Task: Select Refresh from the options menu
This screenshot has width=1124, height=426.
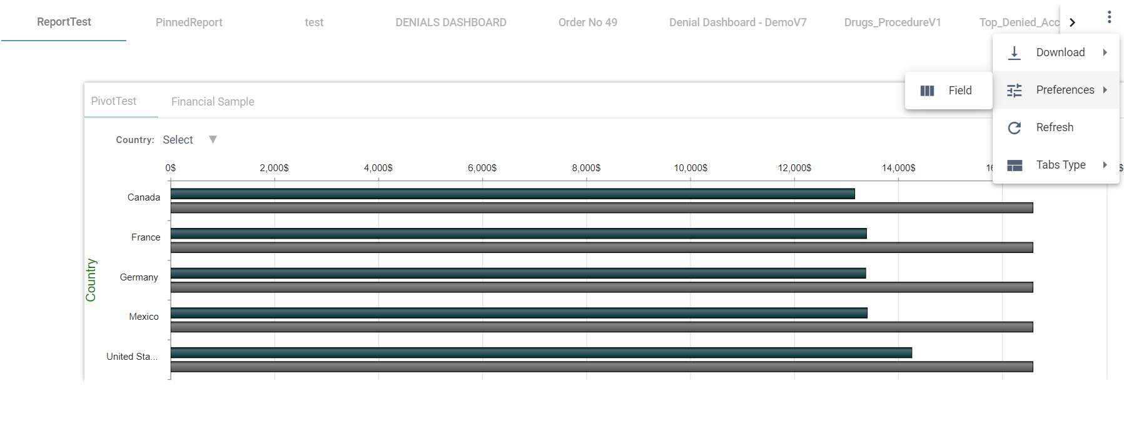Action: (1055, 127)
